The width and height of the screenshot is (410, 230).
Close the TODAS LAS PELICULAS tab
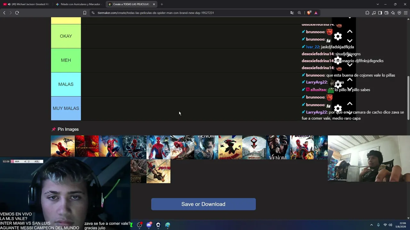click(x=154, y=4)
